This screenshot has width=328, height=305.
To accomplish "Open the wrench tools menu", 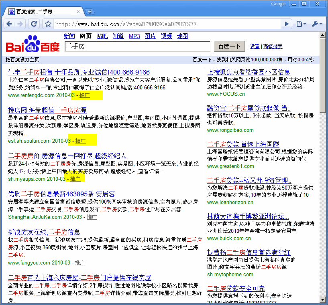I will point(317,24).
